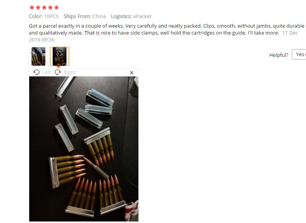Screen dimensions: 306x223
Task: Click the "Helpful?" label
Action: (x=279, y=55)
